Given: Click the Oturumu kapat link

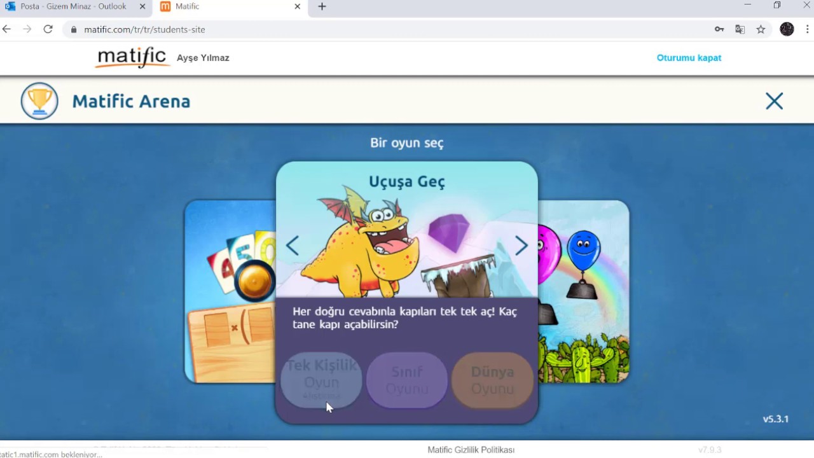Looking at the screenshot, I should [x=689, y=58].
